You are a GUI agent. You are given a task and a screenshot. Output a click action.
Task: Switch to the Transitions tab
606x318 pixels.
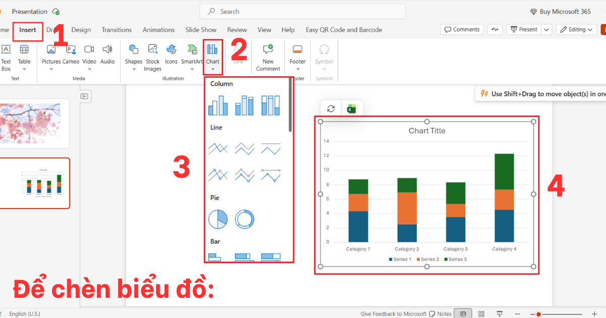[x=117, y=30]
